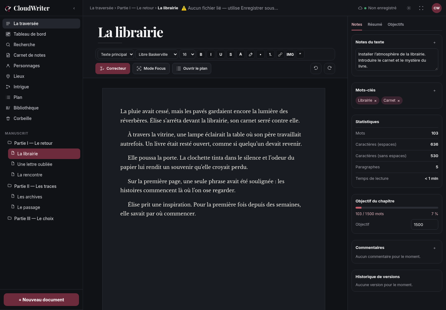Image resolution: width=446 pixels, height=310 pixels.
Task: Switch the light/dark theme
Action: point(409,8)
